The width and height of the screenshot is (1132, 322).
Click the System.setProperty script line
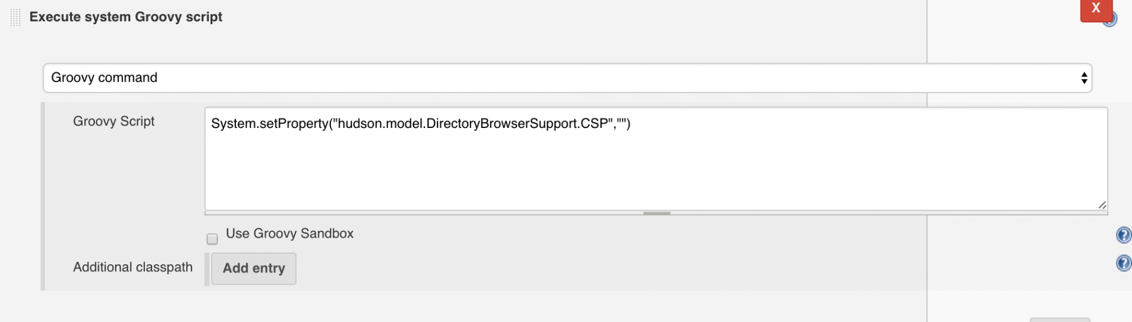pyautogui.click(x=420, y=123)
